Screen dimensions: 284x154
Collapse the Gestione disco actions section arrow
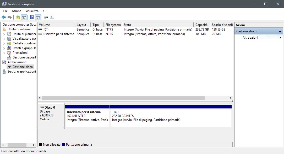[x=280, y=31]
